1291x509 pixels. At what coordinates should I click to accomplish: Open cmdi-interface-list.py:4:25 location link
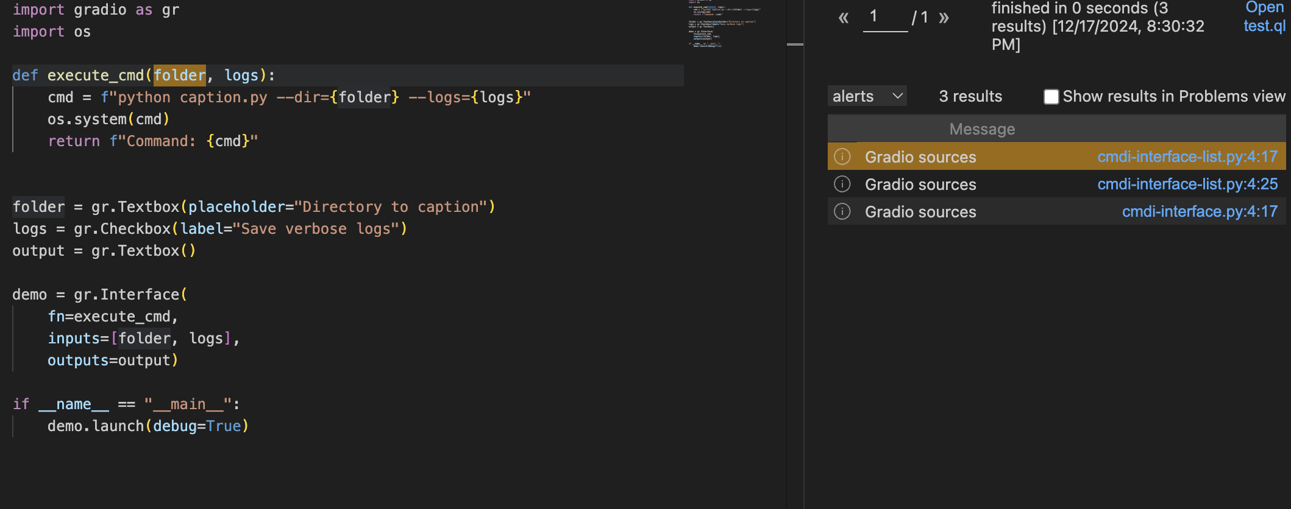point(1187,184)
